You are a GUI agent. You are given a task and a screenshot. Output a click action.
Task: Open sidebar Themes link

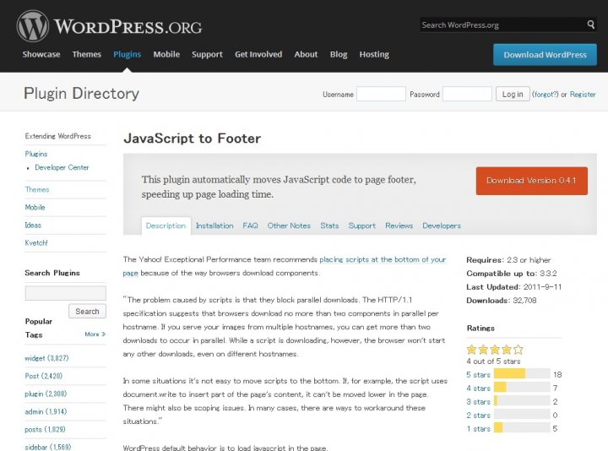(x=37, y=190)
